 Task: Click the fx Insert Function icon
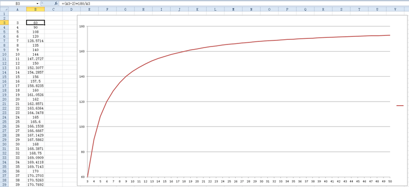(x=56, y=4)
